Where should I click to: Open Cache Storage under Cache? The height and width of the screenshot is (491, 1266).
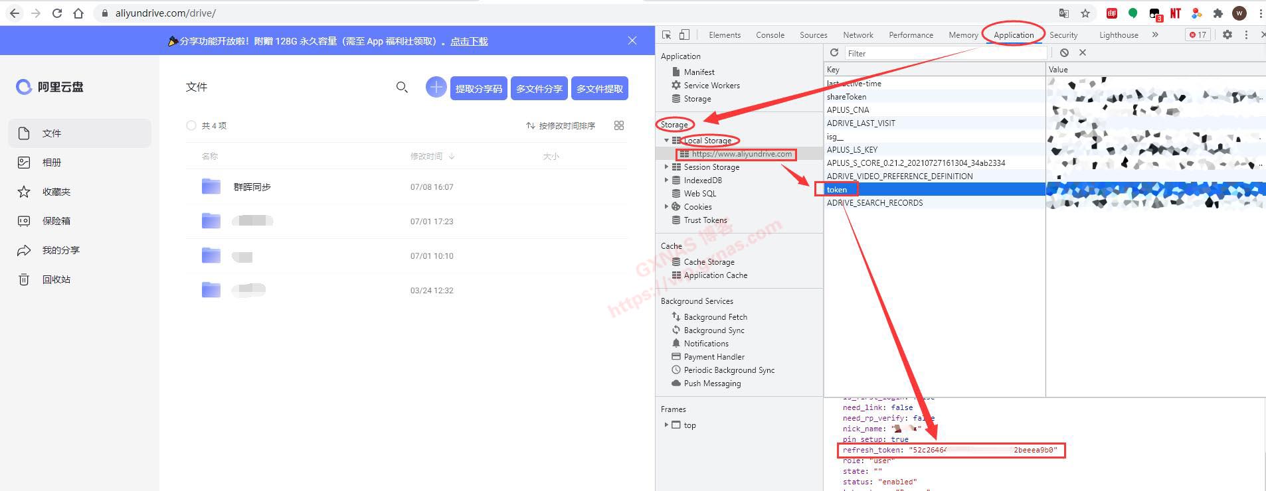709,262
